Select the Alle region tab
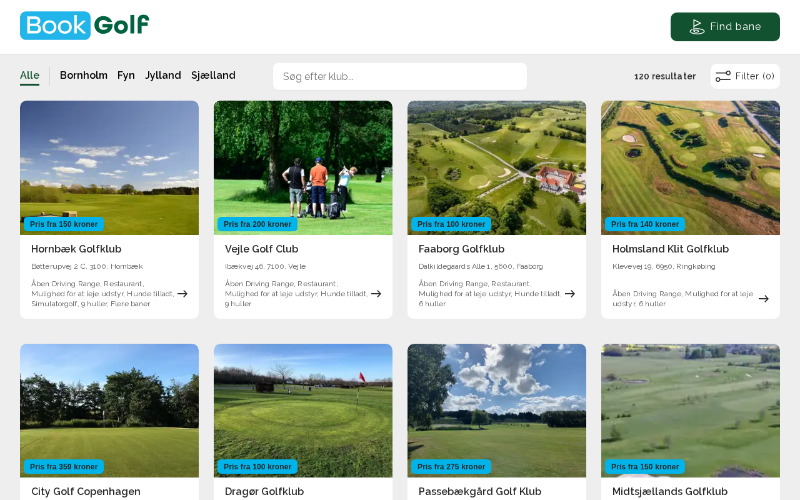 pos(29,76)
